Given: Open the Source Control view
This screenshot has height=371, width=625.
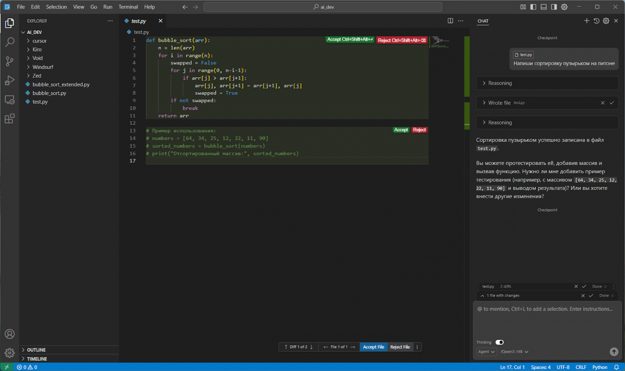Looking at the screenshot, I should (x=10, y=61).
